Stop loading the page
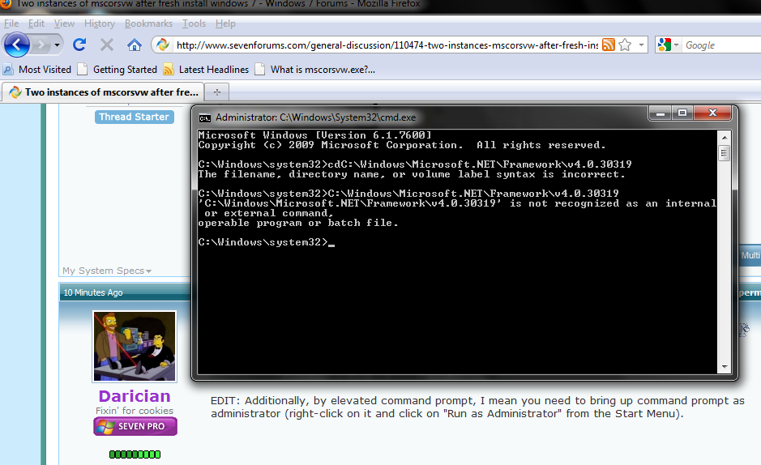The height and width of the screenshot is (465, 761). [x=107, y=45]
